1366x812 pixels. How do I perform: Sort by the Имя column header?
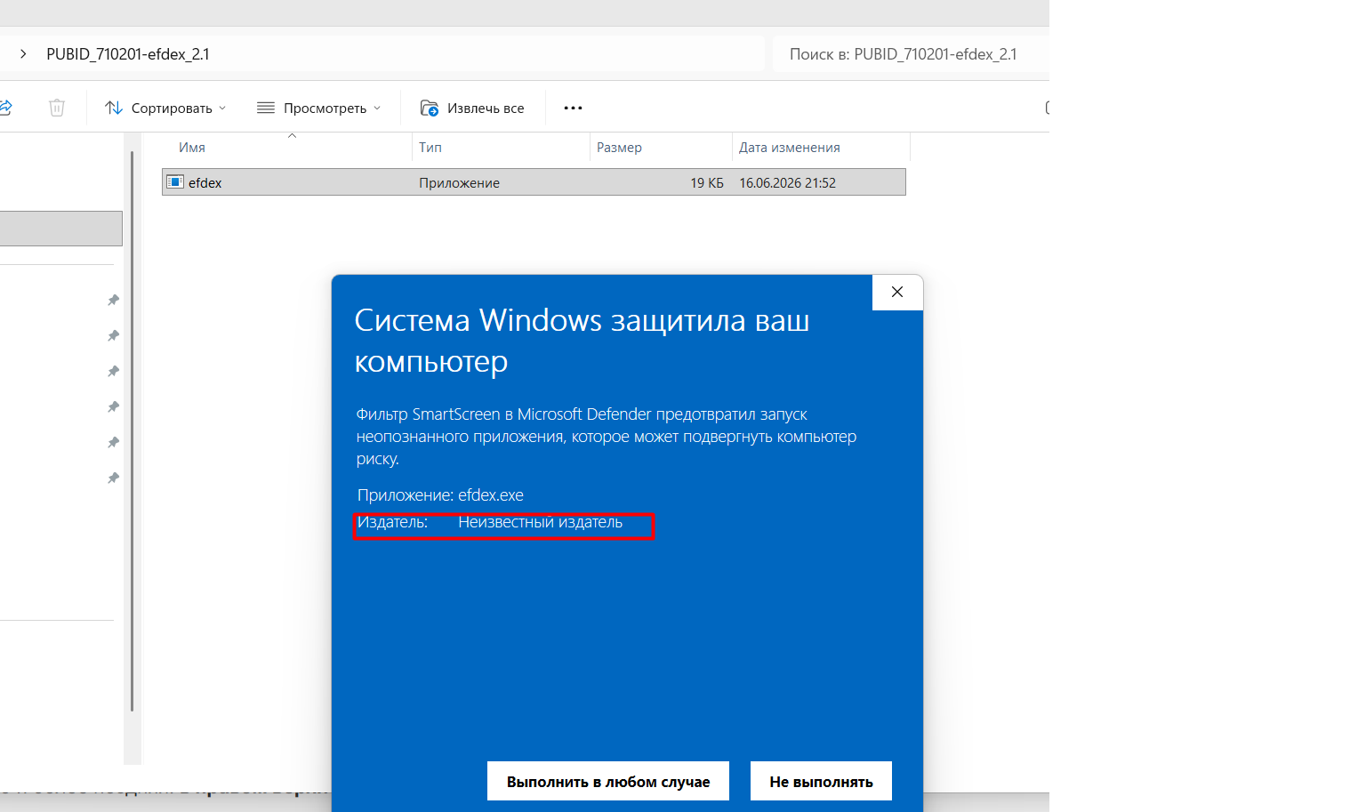pyautogui.click(x=192, y=148)
